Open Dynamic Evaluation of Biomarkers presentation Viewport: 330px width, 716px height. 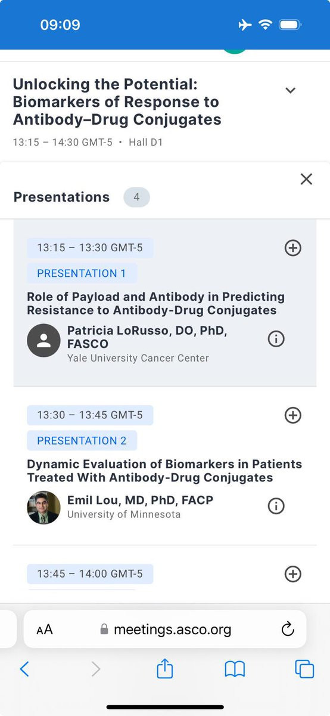pyautogui.click(x=164, y=471)
